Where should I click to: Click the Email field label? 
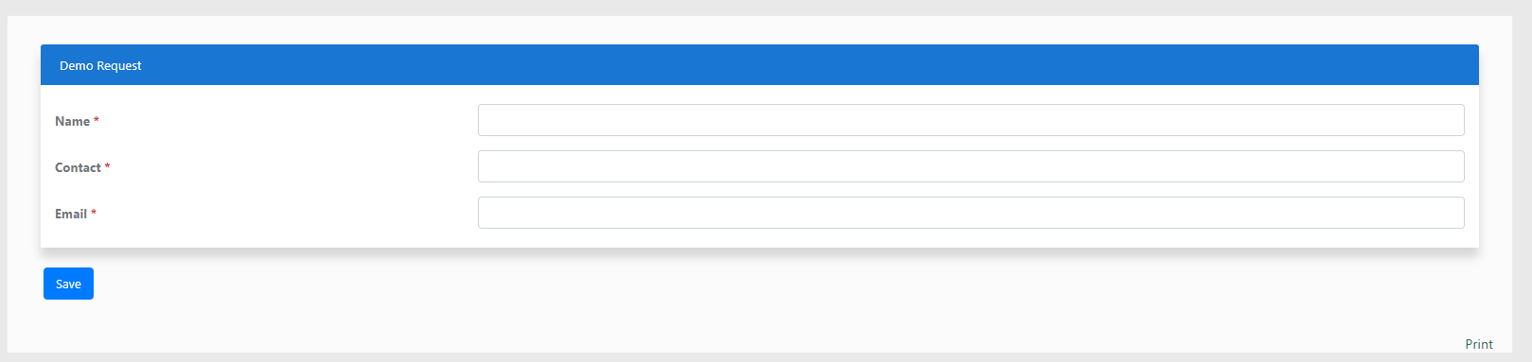(71, 214)
